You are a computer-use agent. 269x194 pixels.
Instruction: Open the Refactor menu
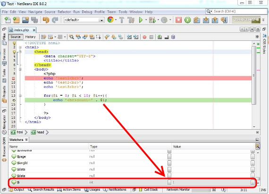(x=64, y=12)
